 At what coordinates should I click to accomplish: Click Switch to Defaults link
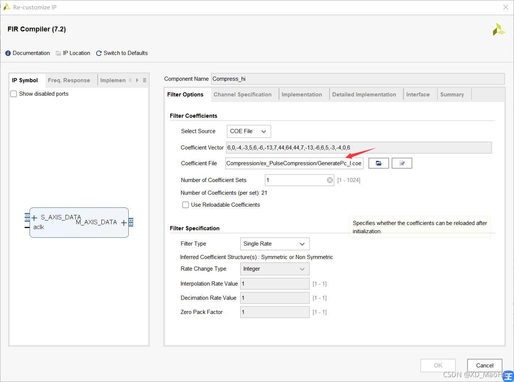pyautogui.click(x=126, y=53)
